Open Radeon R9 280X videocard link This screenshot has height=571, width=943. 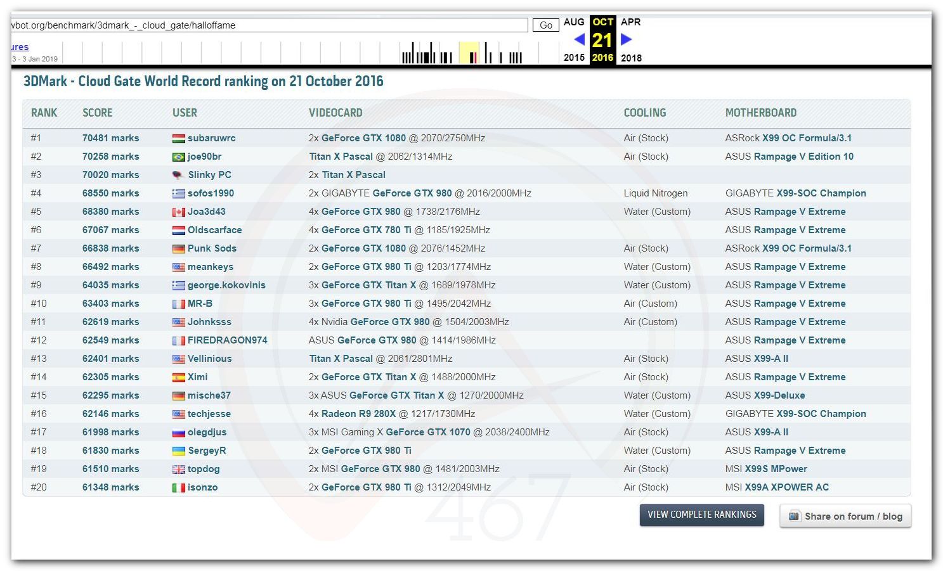pyautogui.click(x=359, y=414)
